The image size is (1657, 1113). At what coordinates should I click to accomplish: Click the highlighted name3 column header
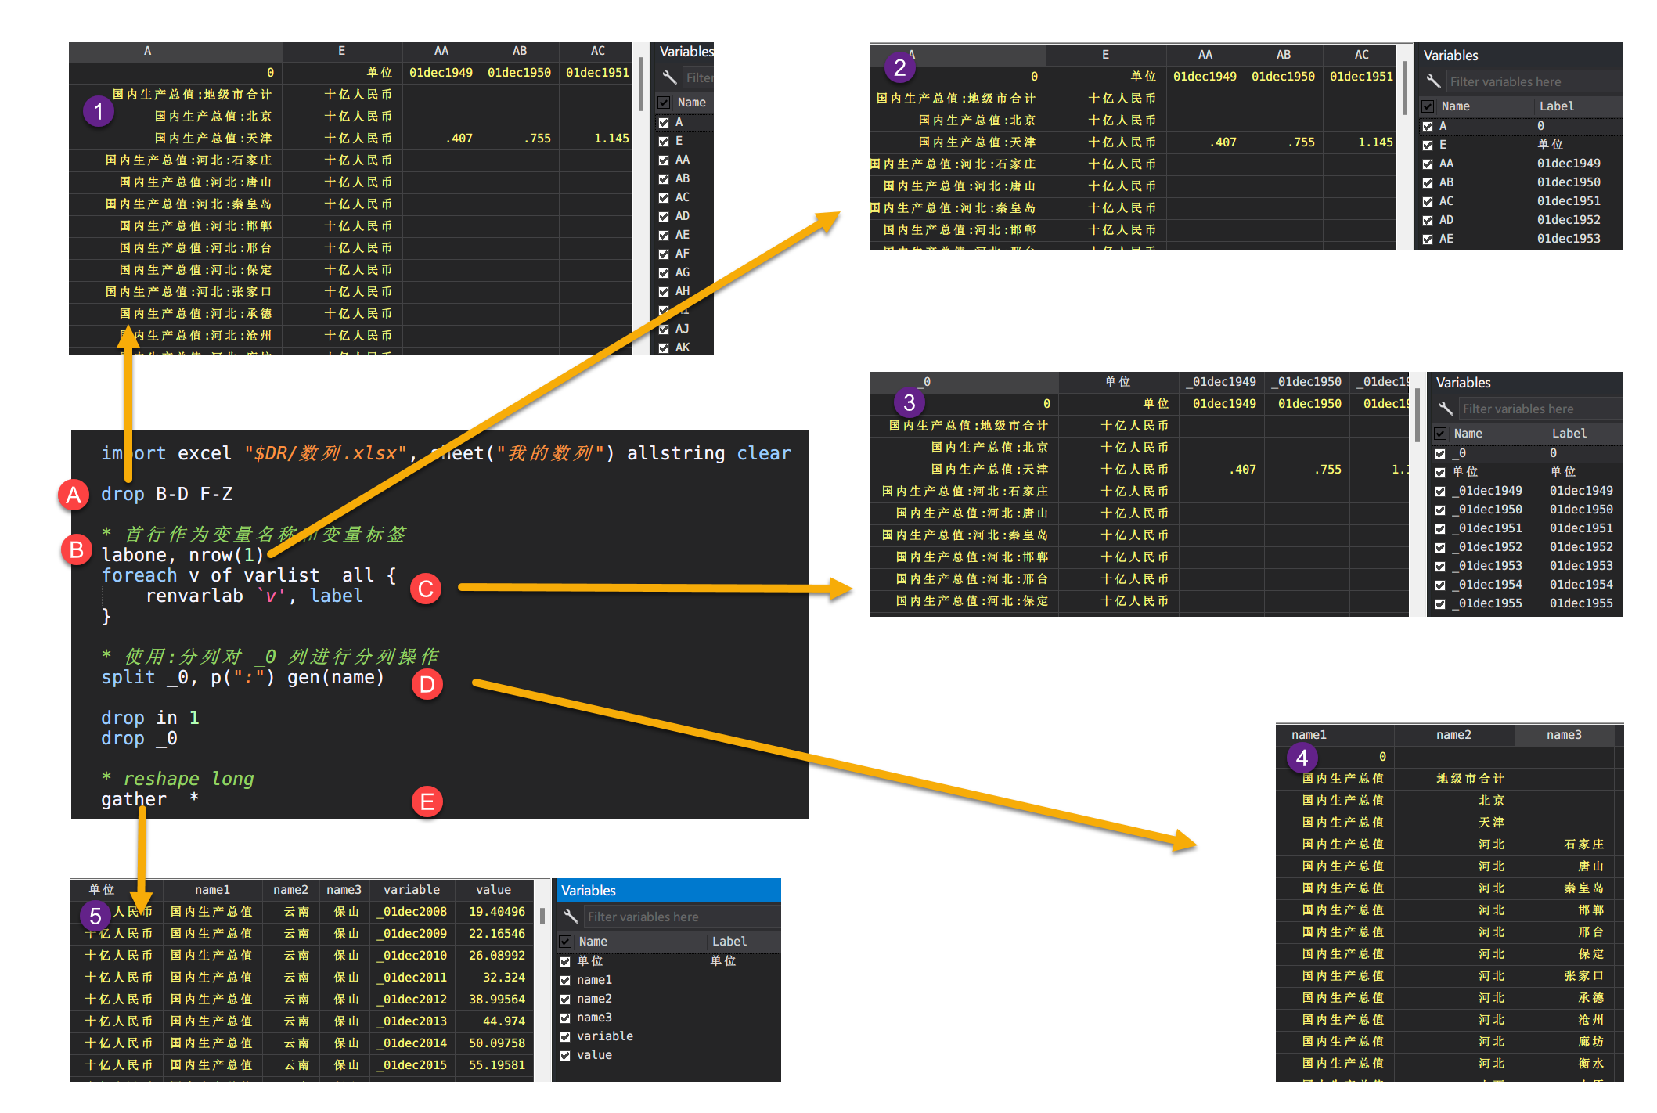[1563, 735]
